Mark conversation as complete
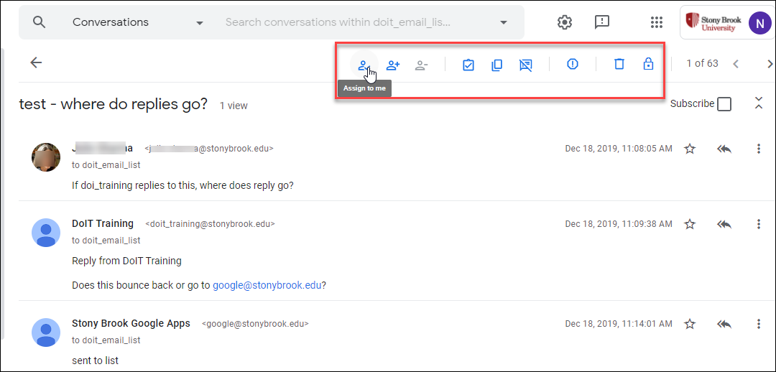The width and height of the screenshot is (776, 372). pos(468,65)
